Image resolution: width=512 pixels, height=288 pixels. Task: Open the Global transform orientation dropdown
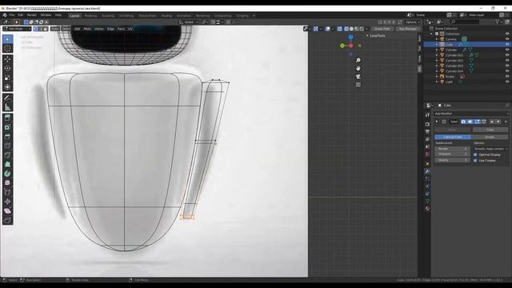[189, 22]
